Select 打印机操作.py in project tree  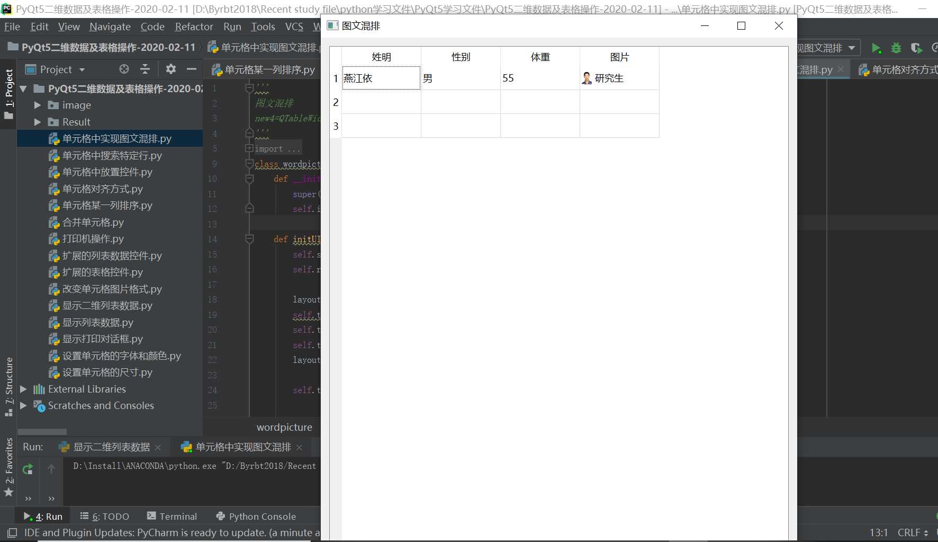click(93, 238)
